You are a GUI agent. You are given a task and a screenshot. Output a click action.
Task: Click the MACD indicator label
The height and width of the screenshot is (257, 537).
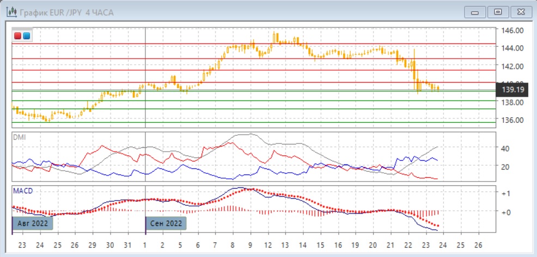click(x=22, y=191)
